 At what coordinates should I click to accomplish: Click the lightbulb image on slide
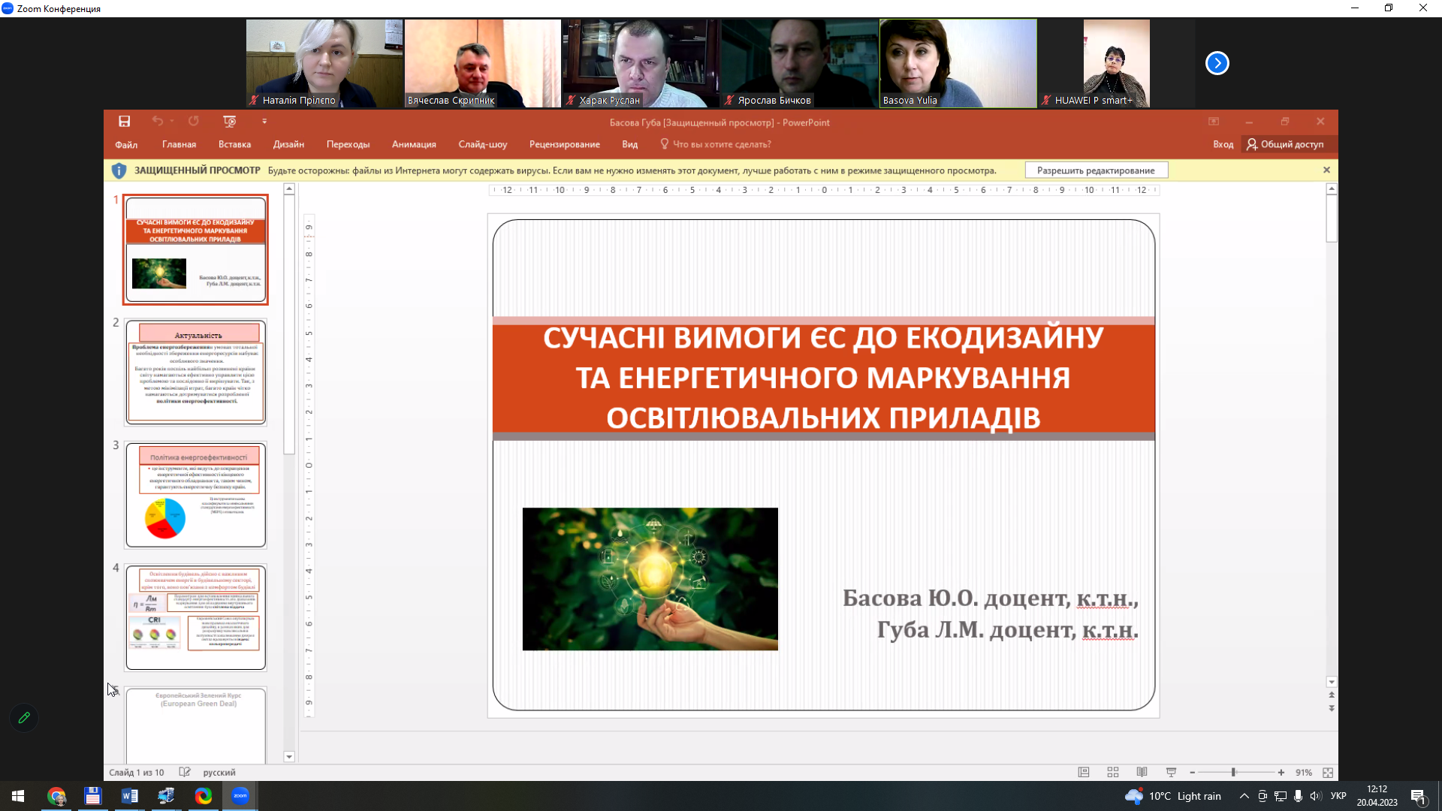click(x=650, y=579)
